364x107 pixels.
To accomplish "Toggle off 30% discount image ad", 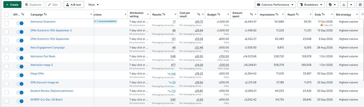I will (20, 84).
